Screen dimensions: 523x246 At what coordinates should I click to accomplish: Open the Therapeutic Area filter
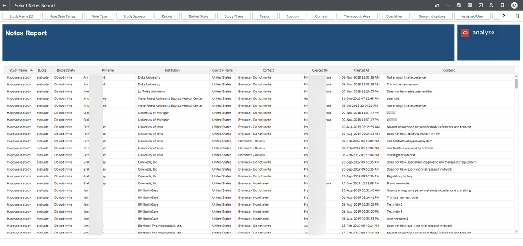tap(357, 16)
